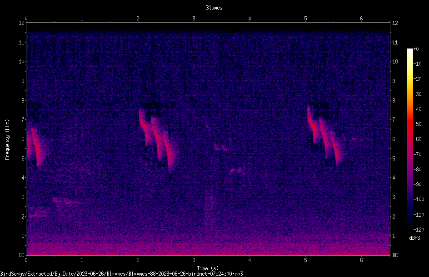Click the "-30" color scale label
This screenshot has height=277, width=429.
click(417, 94)
